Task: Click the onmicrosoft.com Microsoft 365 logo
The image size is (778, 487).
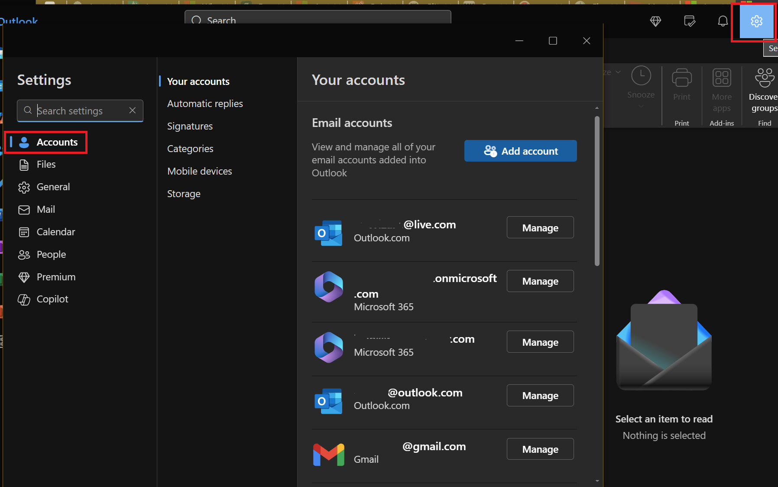Action: coord(328,287)
